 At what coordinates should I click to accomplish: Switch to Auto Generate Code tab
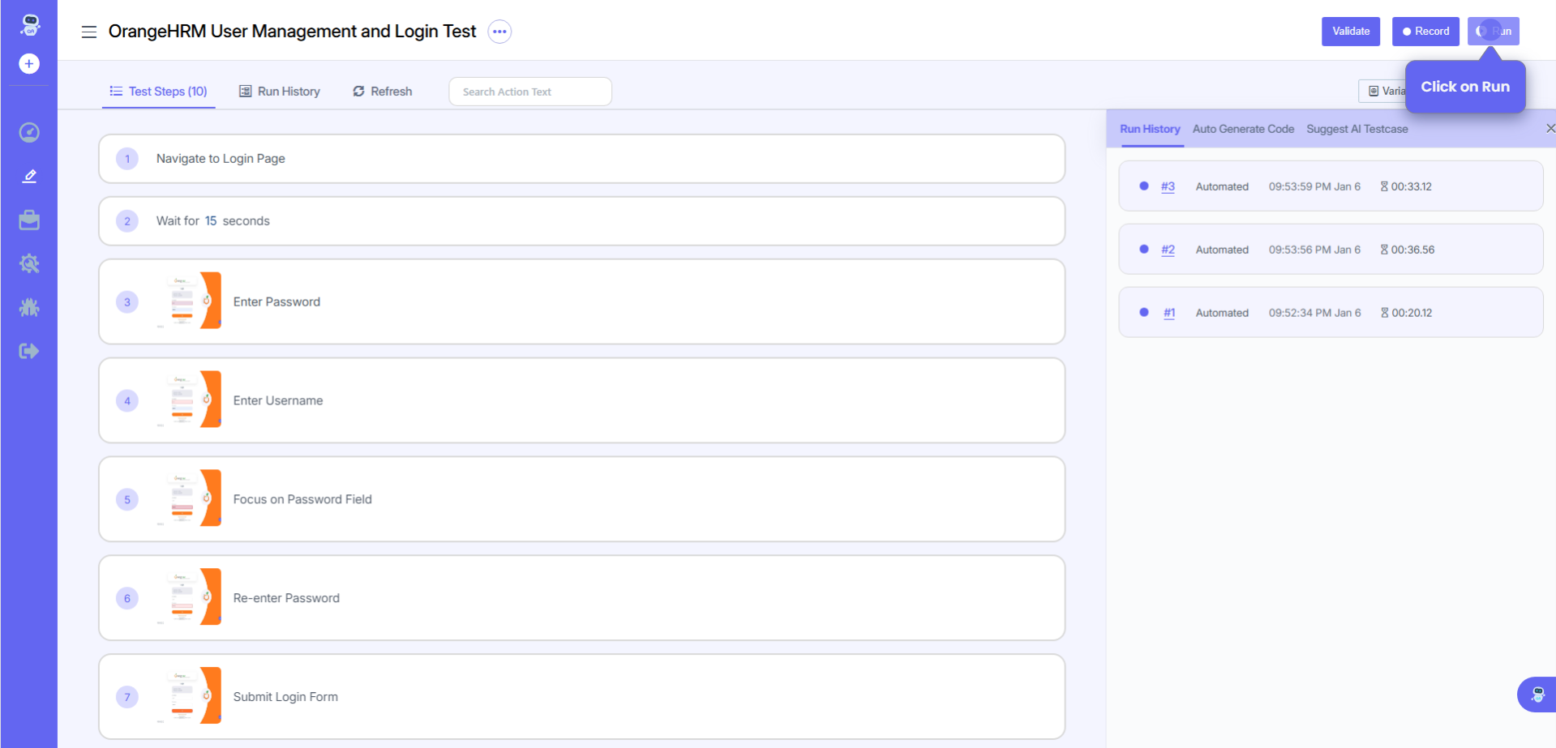click(x=1242, y=129)
